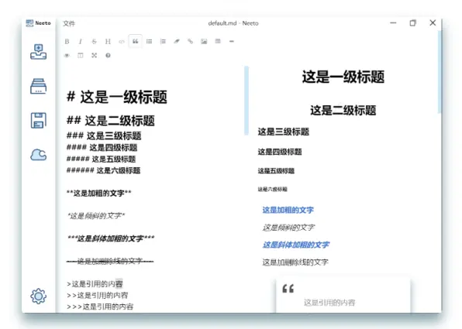The width and height of the screenshot is (462, 329).
Task: Click preview heading '这是三级标题'
Action: 284,132
